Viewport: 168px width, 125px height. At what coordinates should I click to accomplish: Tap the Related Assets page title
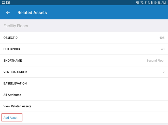coord(32,12)
